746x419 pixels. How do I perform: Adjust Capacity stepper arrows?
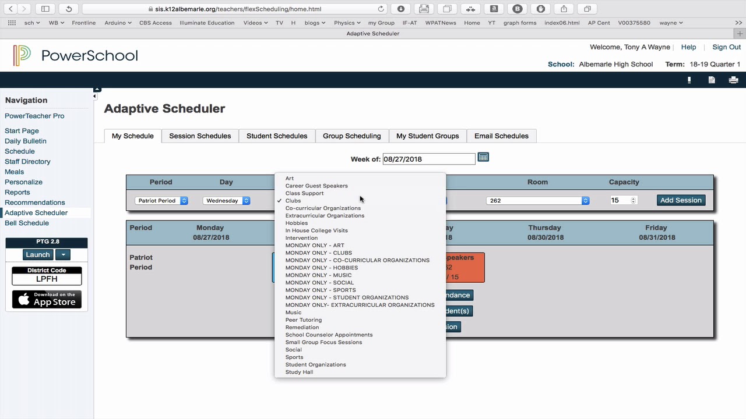point(634,200)
